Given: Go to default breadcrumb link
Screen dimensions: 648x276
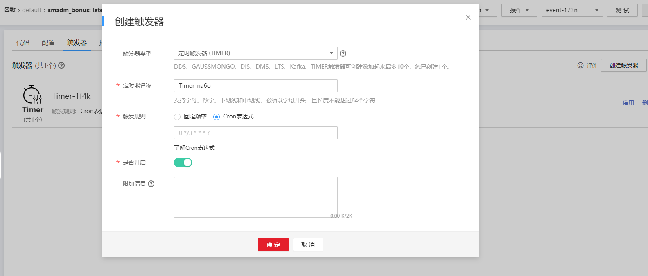Looking at the screenshot, I should pos(32,10).
